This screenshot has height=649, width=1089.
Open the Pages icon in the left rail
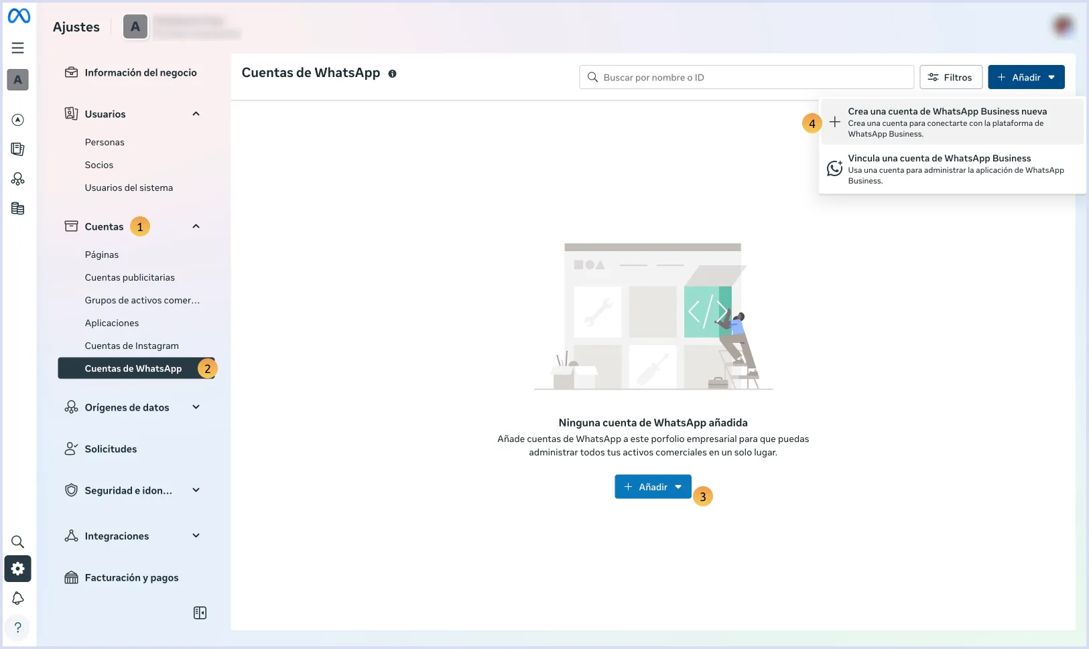coord(18,149)
